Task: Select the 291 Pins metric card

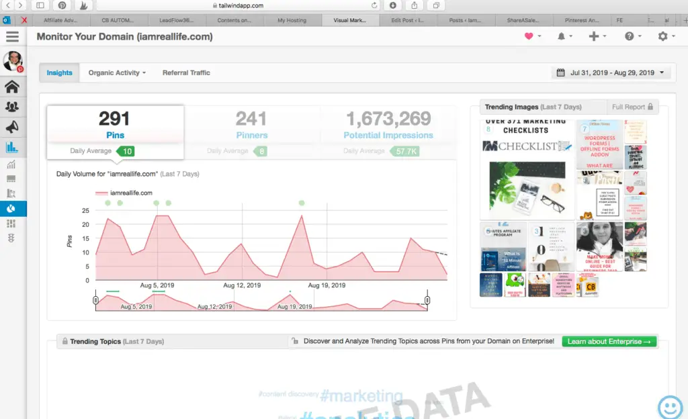Action: [x=115, y=132]
